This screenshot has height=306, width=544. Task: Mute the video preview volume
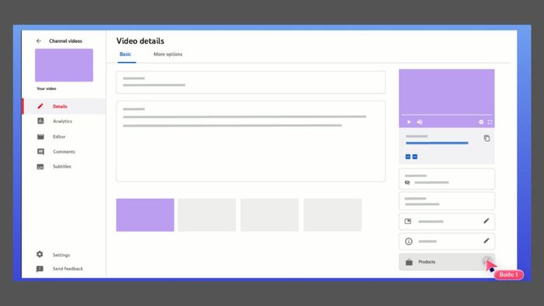(420, 122)
